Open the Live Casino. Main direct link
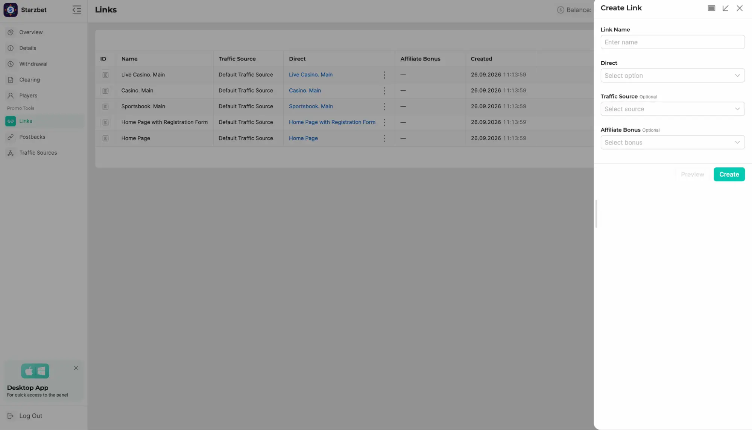 point(310,75)
